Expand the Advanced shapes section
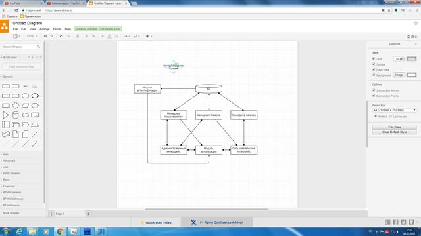The width and height of the screenshot is (421, 236). click(9, 161)
